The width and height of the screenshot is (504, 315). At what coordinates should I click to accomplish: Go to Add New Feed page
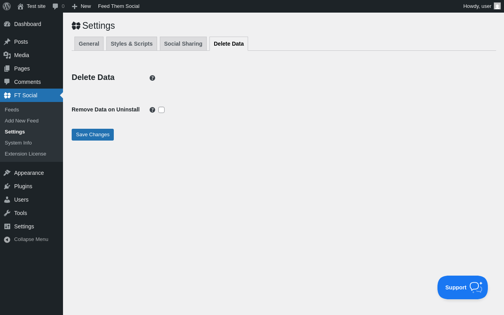tap(22, 121)
